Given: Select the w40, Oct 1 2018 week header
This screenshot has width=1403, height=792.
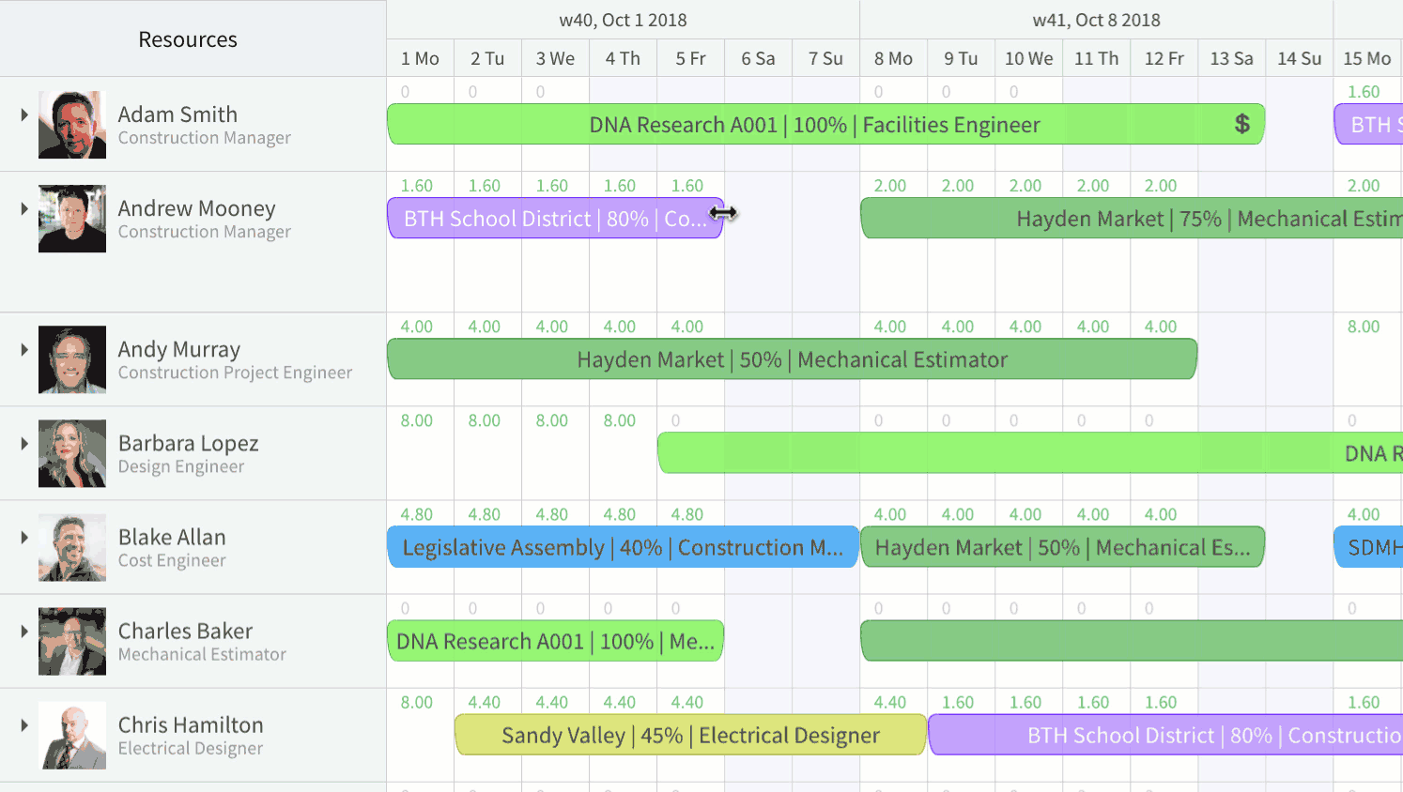Looking at the screenshot, I should [623, 20].
